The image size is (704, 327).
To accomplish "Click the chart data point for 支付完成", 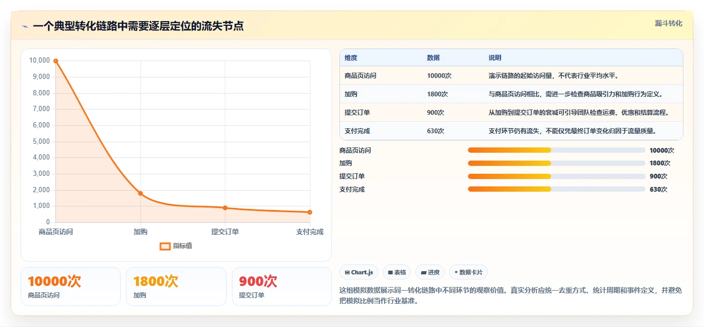I will coord(310,212).
